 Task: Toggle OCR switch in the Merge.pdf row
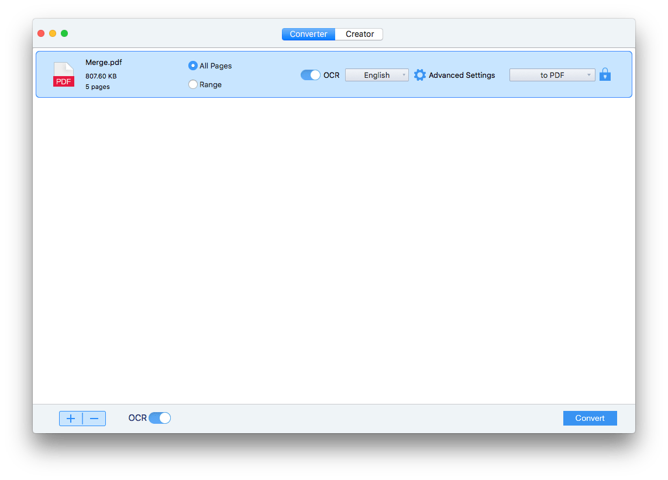(x=310, y=75)
